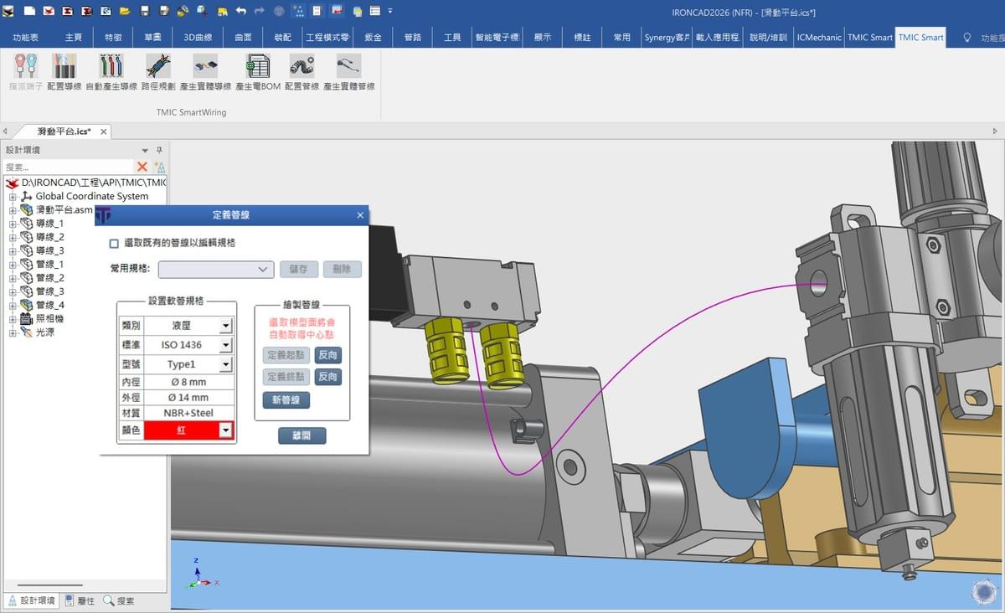Click the 滑動平台.asm assembly icon in the tree
This screenshot has height=613, width=1005.
(26, 210)
